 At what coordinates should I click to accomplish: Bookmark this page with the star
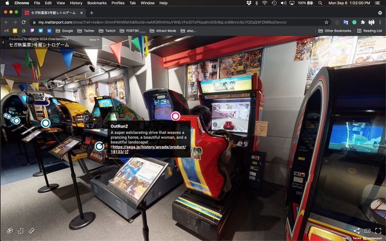pos(326,22)
